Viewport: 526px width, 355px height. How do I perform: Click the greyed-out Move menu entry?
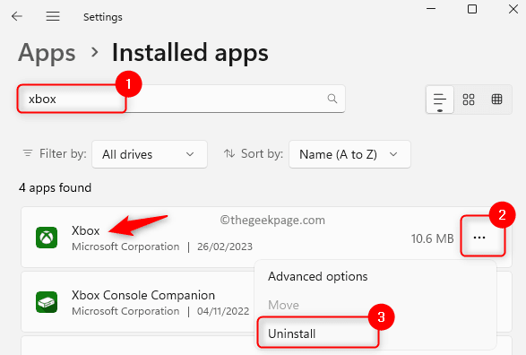pyautogui.click(x=283, y=305)
